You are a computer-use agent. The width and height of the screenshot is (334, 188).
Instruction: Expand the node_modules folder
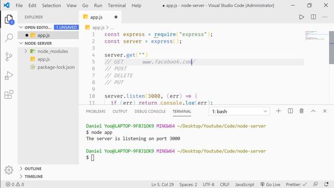coord(26,51)
